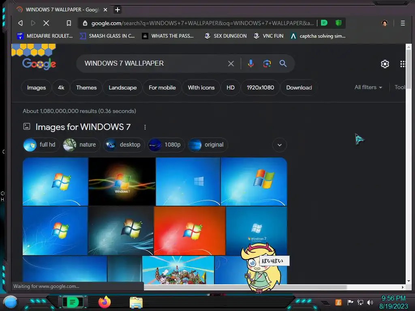The image size is (415, 311).
Task: Select the For mobile filter chip
Action: pyautogui.click(x=162, y=87)
